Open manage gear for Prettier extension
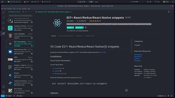This screenshot has height=98, width=175. click(x=32, y=69)
